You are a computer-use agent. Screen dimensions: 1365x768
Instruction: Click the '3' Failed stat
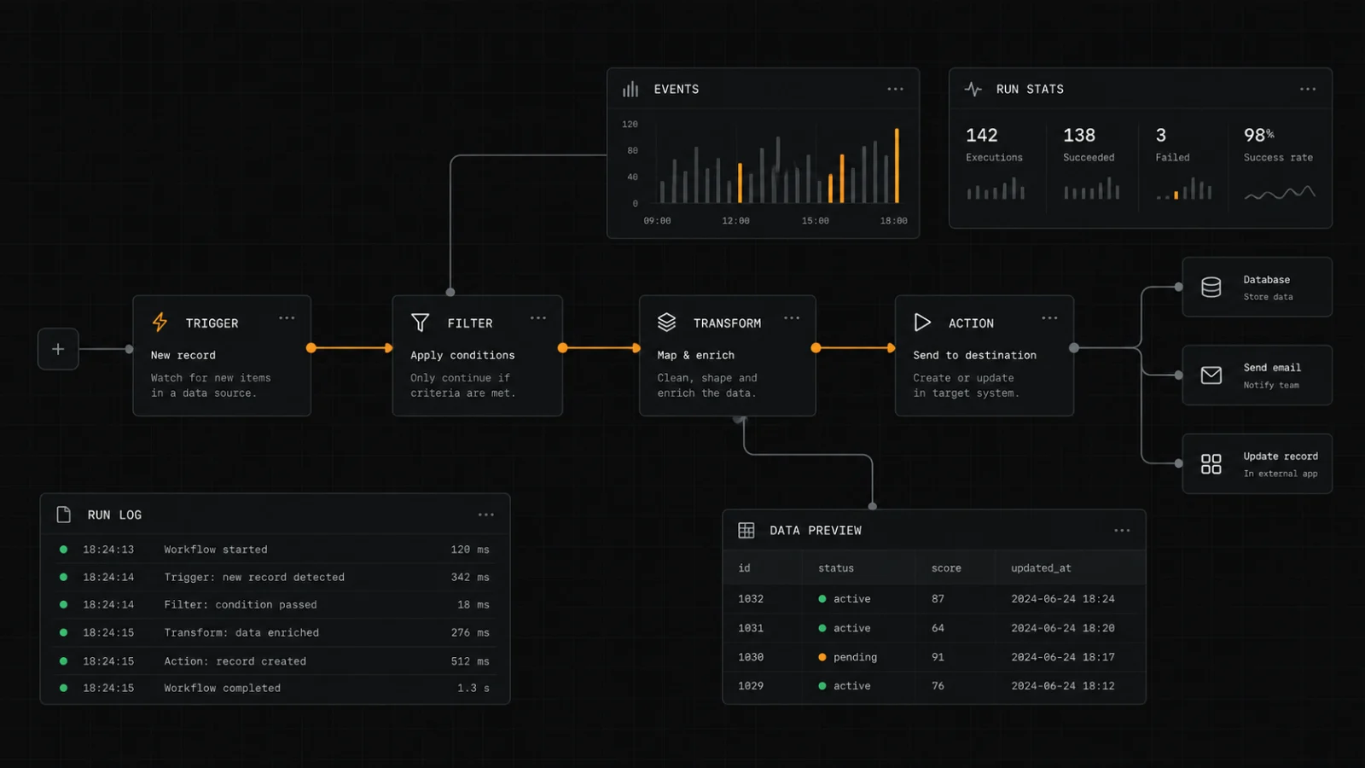(x=1161, y=136)
